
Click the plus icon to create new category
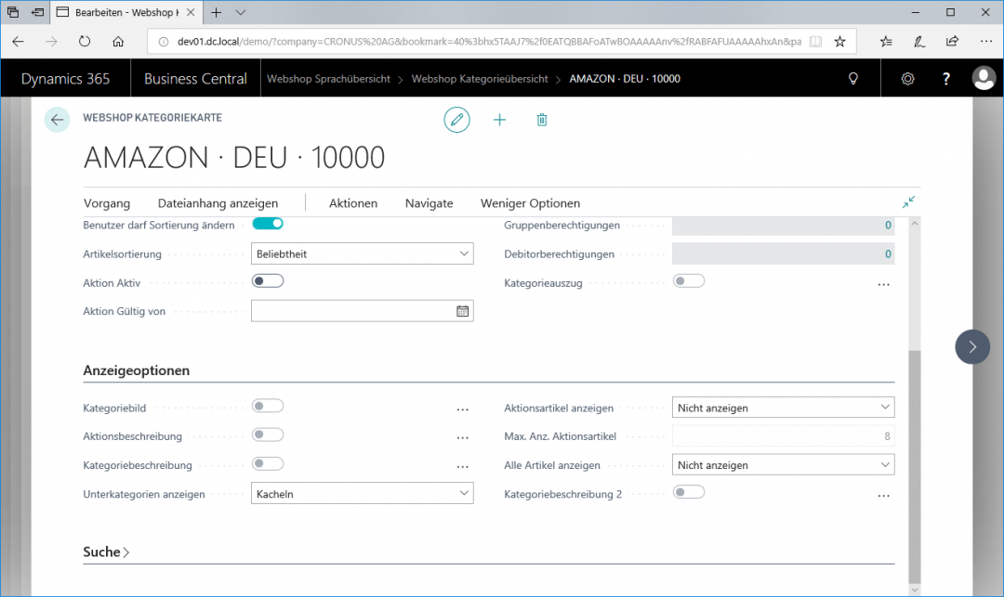tap(499, 120)
